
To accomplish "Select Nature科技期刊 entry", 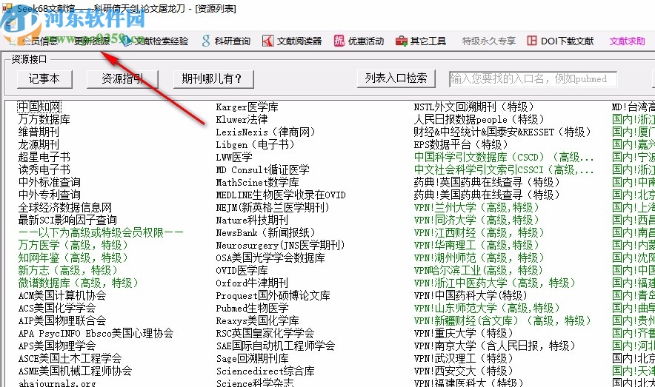I will [252, 221].
